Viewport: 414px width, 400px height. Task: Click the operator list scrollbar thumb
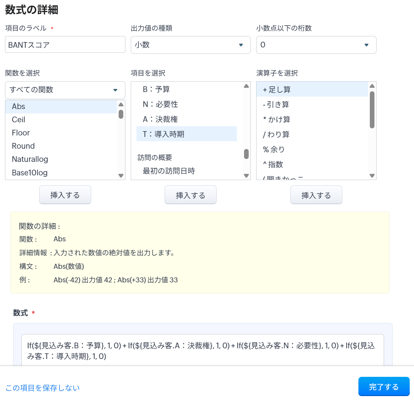point(372,109)
